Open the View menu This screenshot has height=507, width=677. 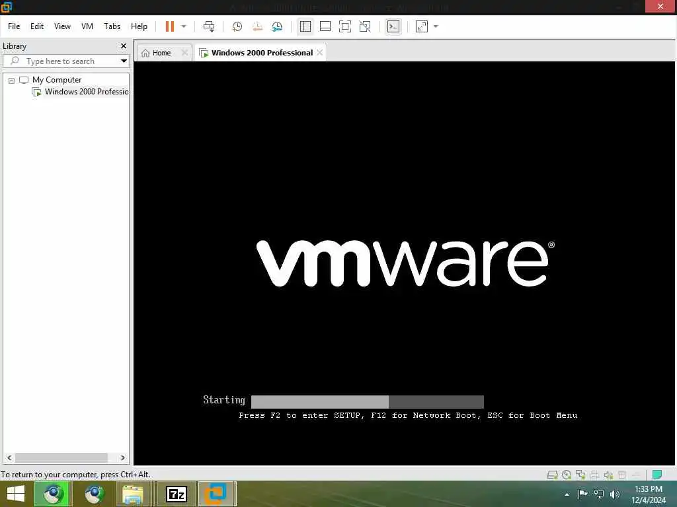(x=62, y=26)
